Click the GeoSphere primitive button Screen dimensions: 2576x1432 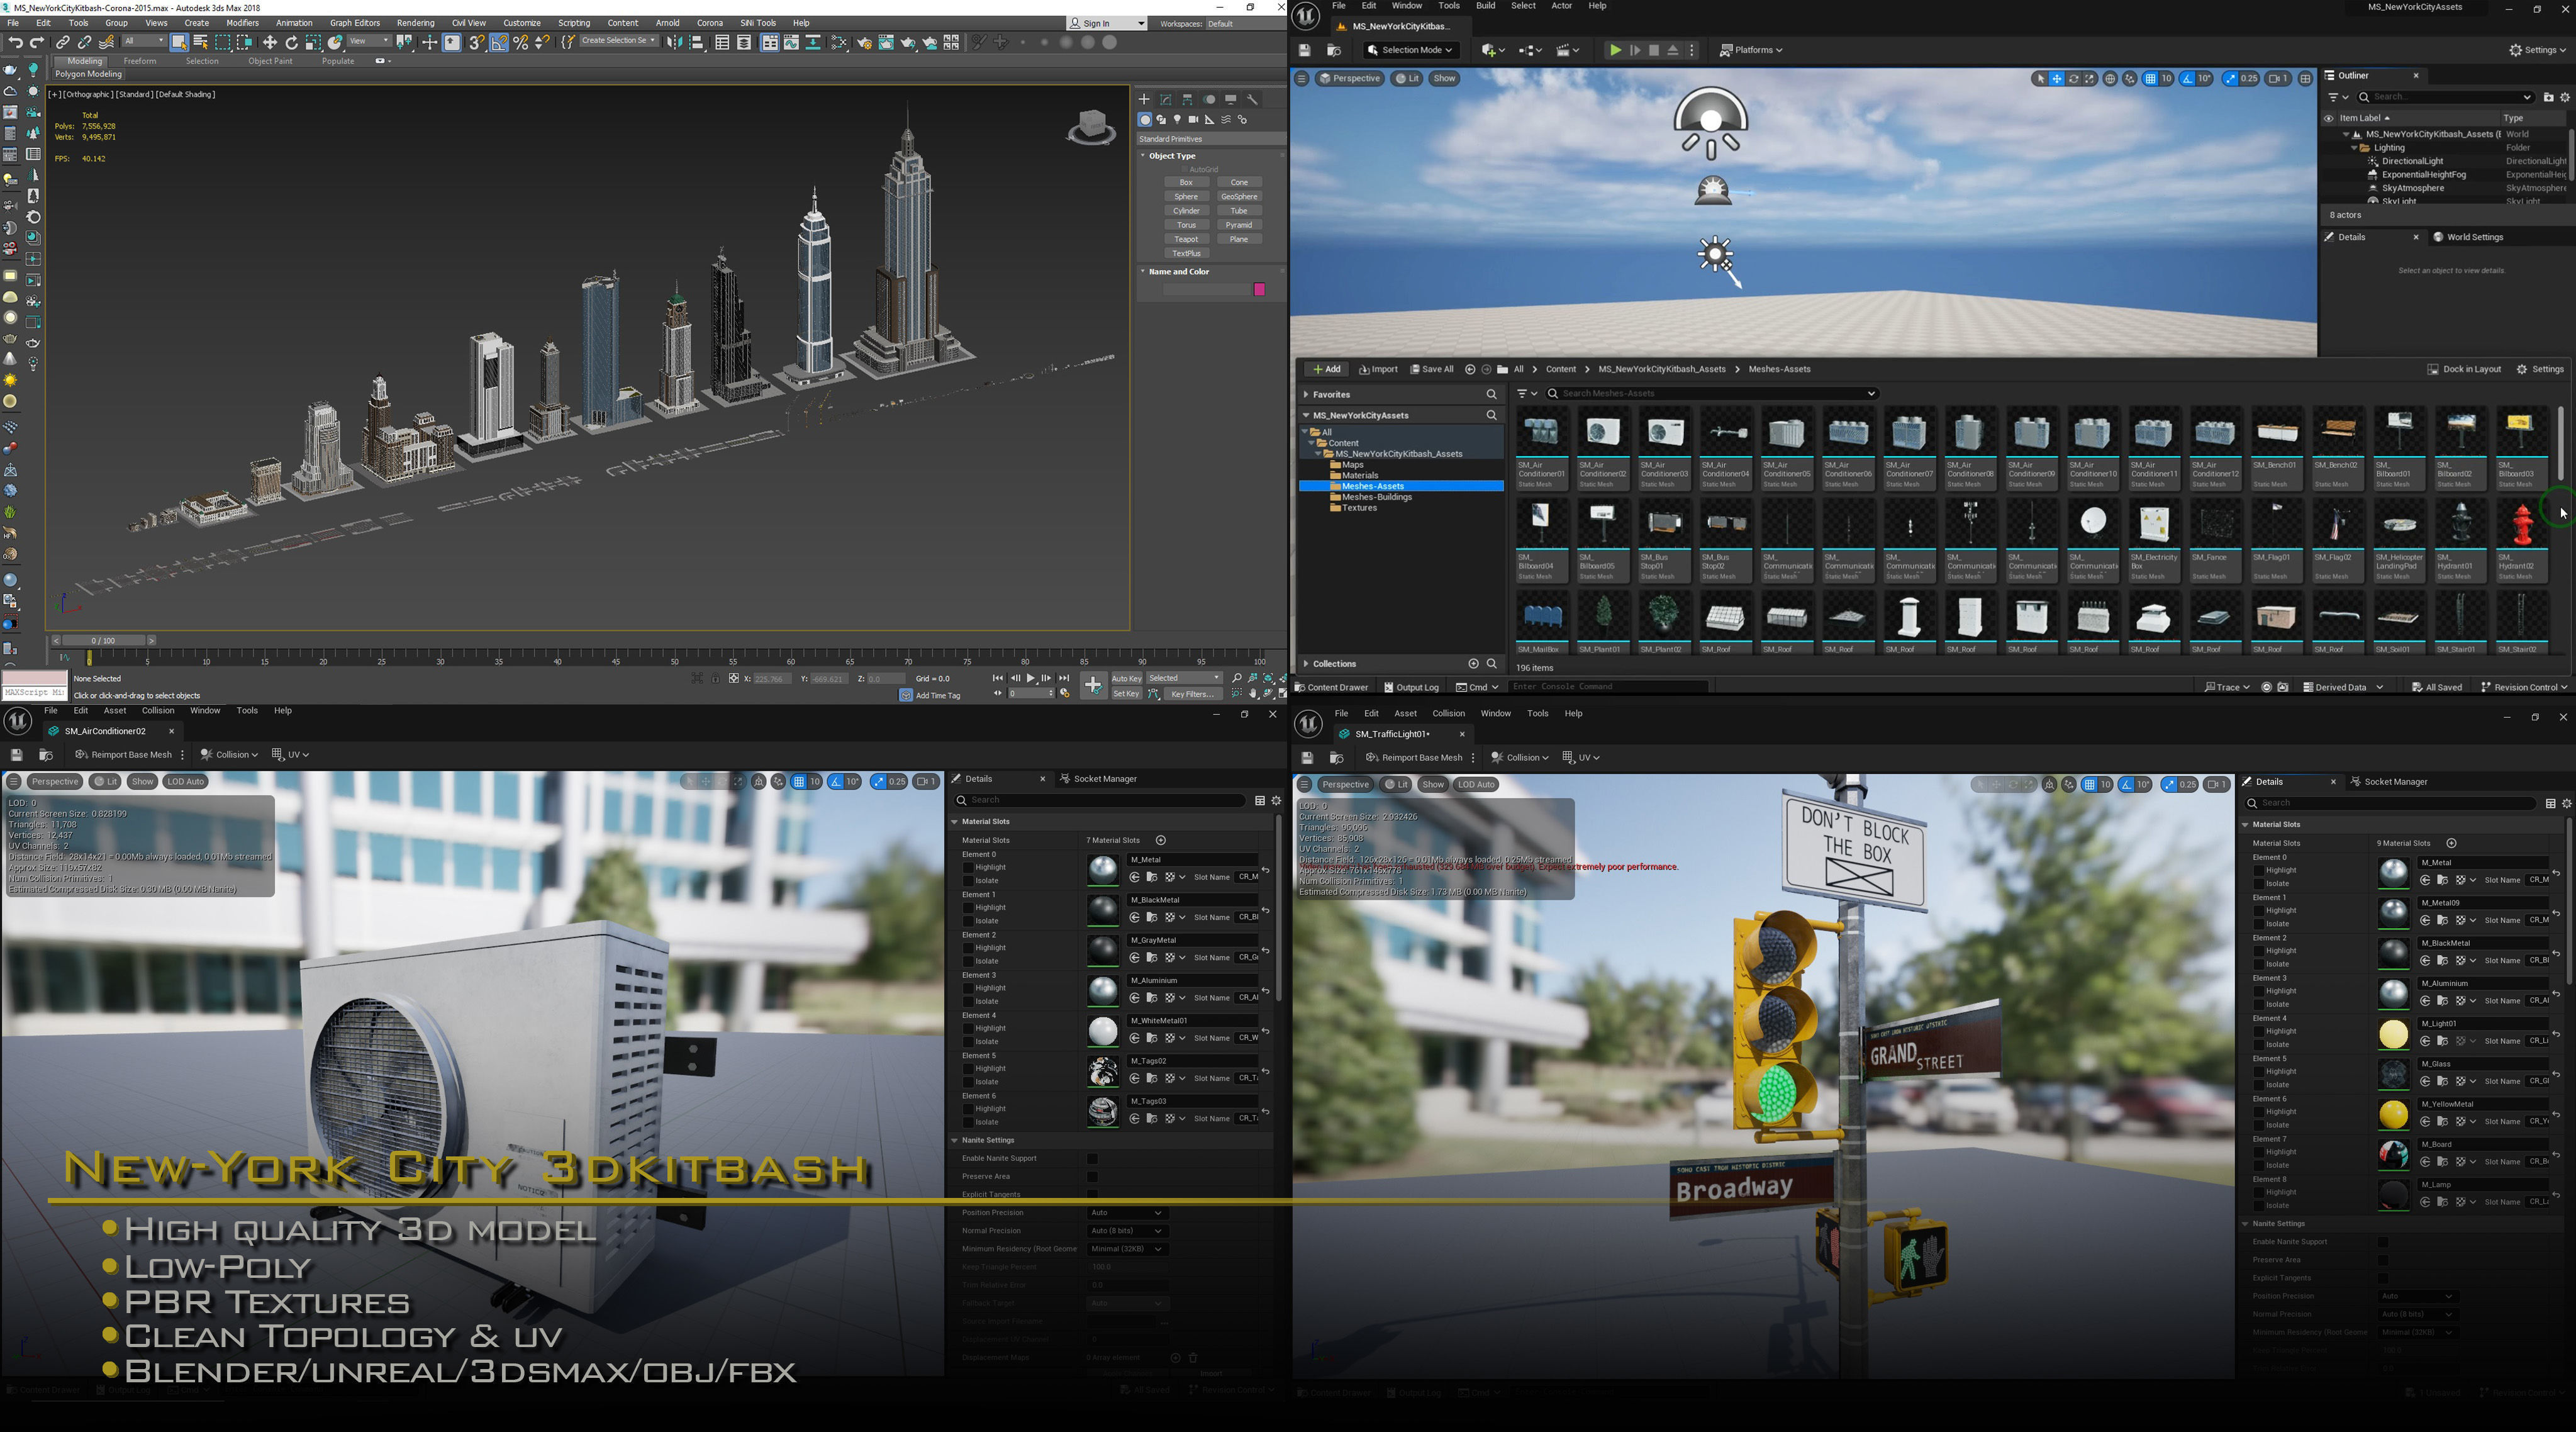coord(1239,197)
